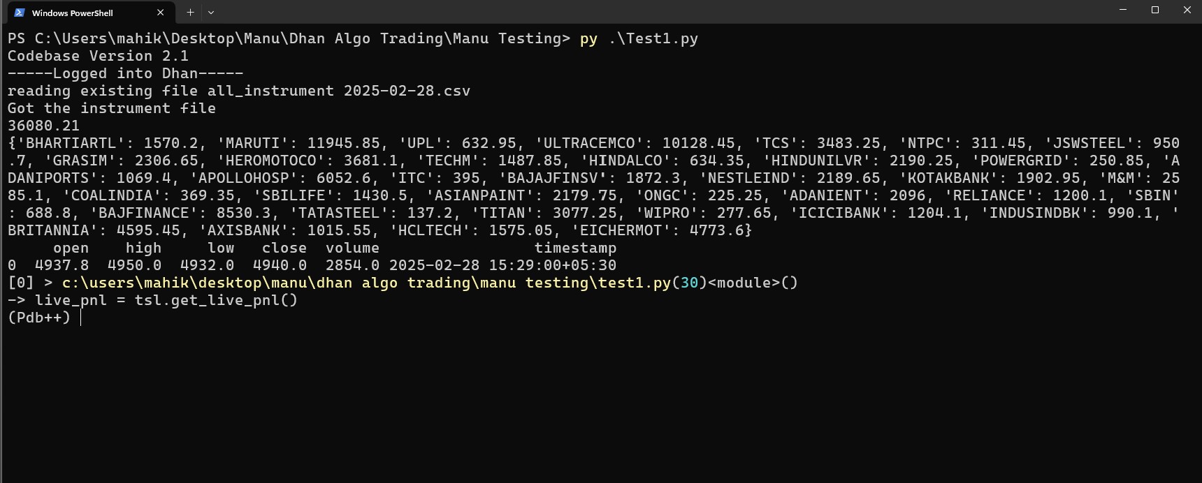Click the "live_pnl = tsl.get_live_pnl()" code line
The width and height of the screenshot is (1202, 483).
pyautogui.click(x=166, y=300)
